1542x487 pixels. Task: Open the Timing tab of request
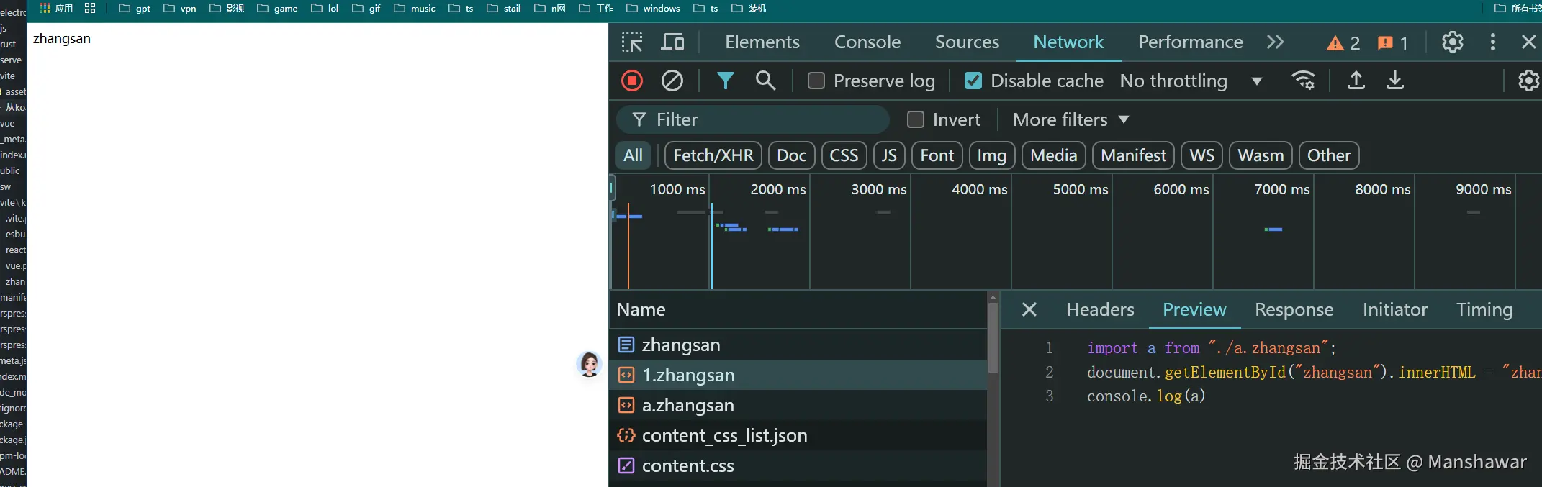[1484, 310]
